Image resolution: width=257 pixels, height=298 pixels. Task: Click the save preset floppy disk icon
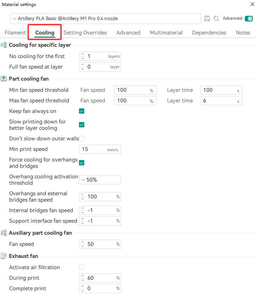(x=207, y=19)
